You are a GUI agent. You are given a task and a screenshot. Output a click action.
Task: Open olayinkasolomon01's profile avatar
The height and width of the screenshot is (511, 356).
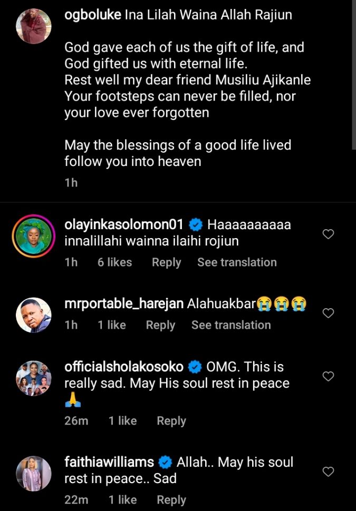click(x=34, y=235)
